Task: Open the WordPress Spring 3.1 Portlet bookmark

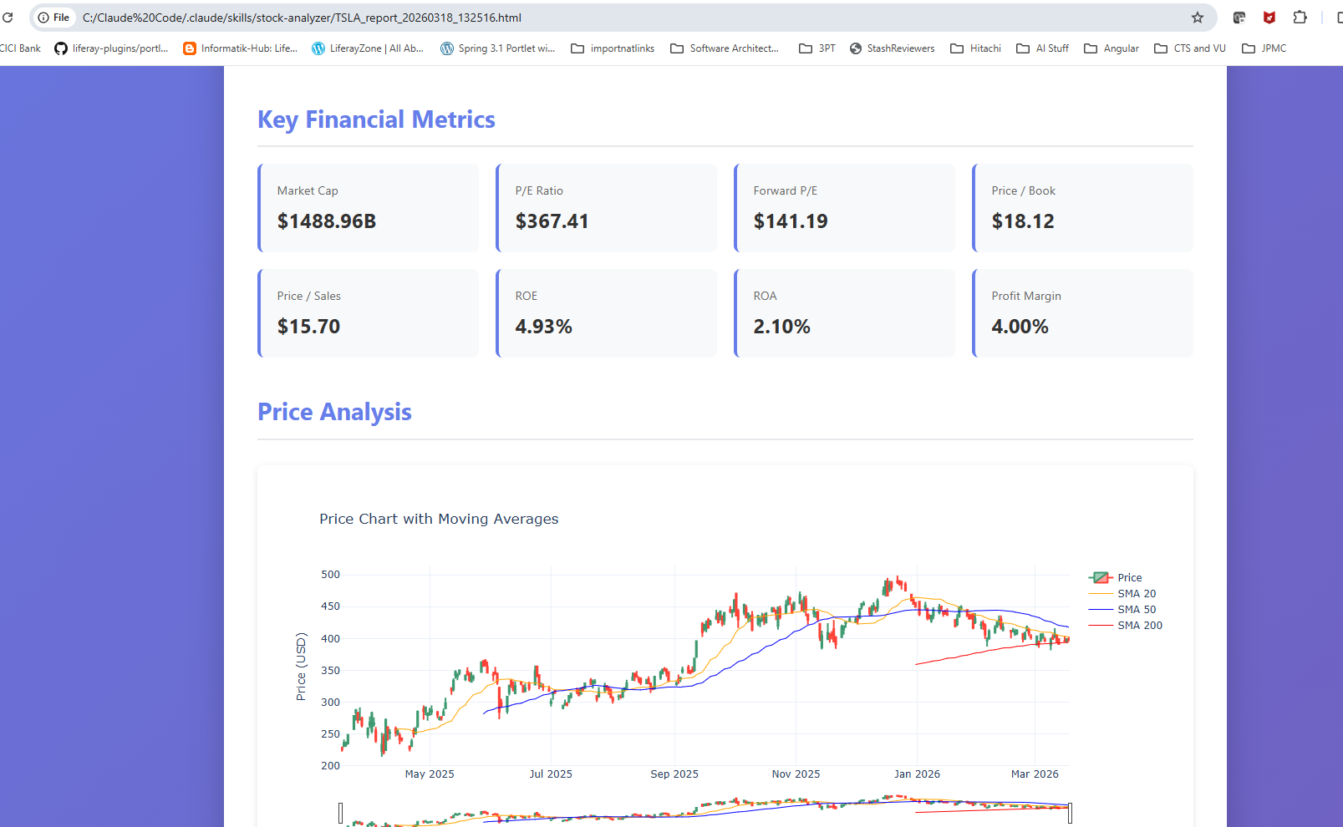Action: pos(498,48)
